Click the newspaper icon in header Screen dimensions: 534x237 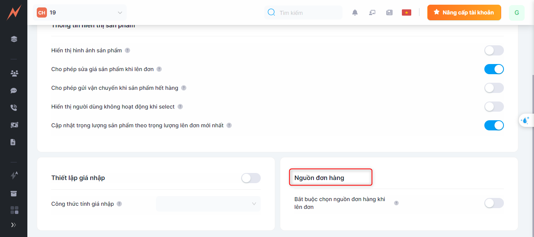coord(389,12)
